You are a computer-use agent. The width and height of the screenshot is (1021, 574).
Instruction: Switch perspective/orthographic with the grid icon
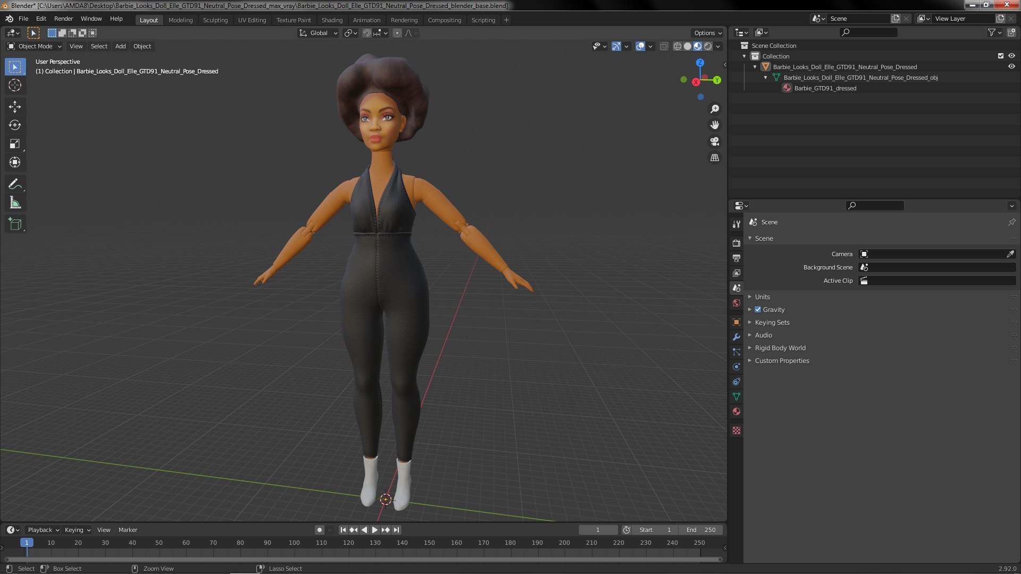[x=715, y=158]
